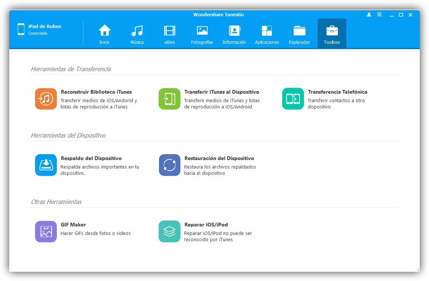Go to the Fotografías tab
Viewport: 429px width, 281px height.
coord(202,34)
